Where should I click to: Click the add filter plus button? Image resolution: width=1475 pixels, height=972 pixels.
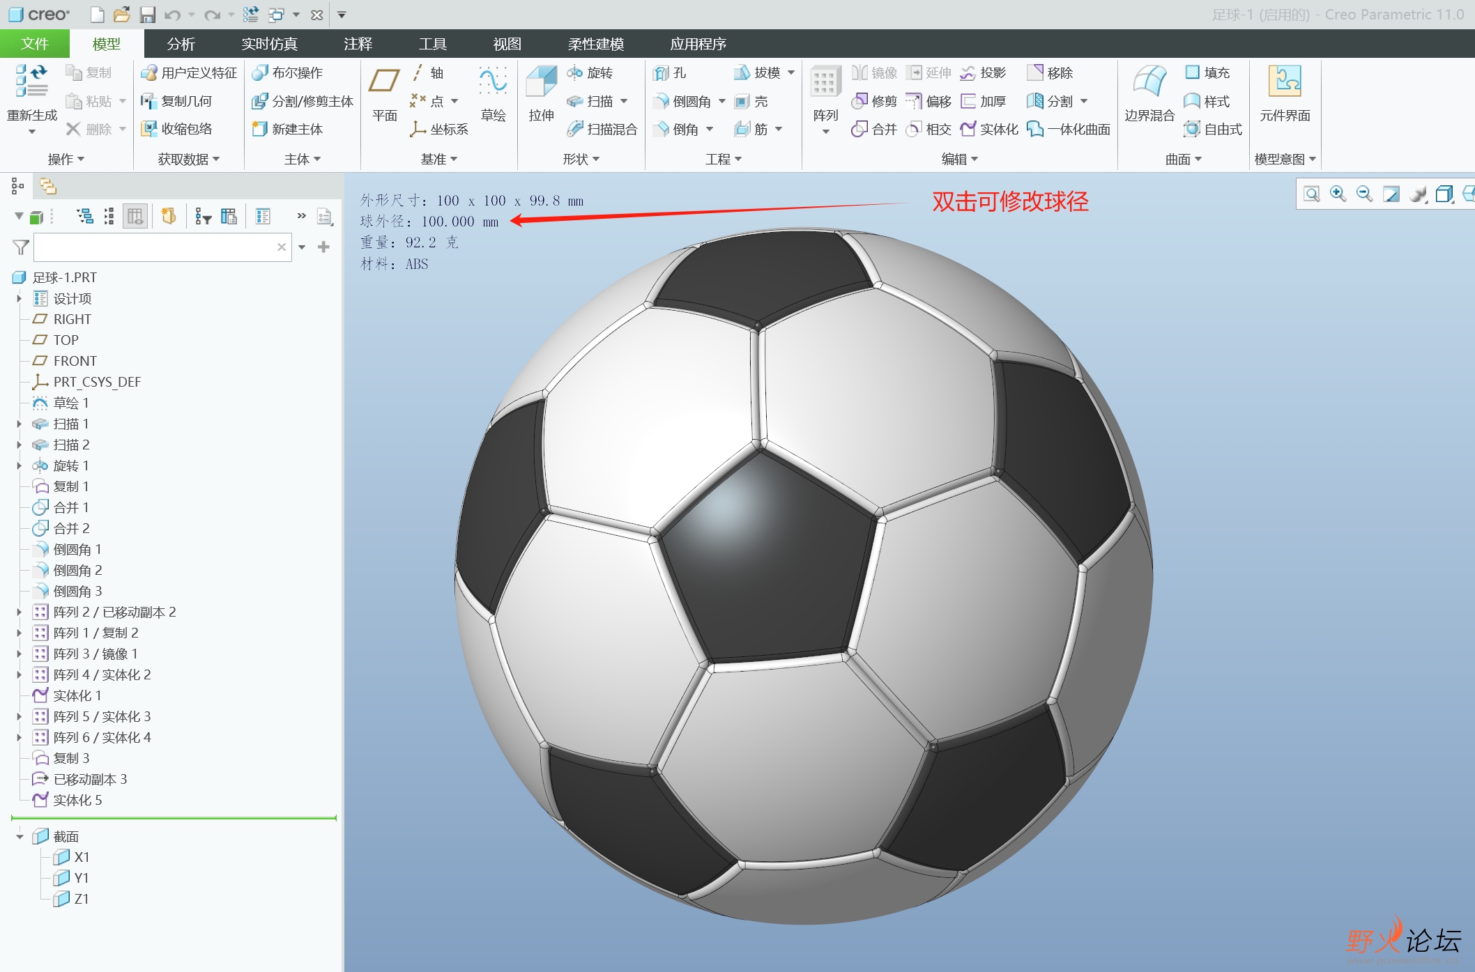(323, 247)
